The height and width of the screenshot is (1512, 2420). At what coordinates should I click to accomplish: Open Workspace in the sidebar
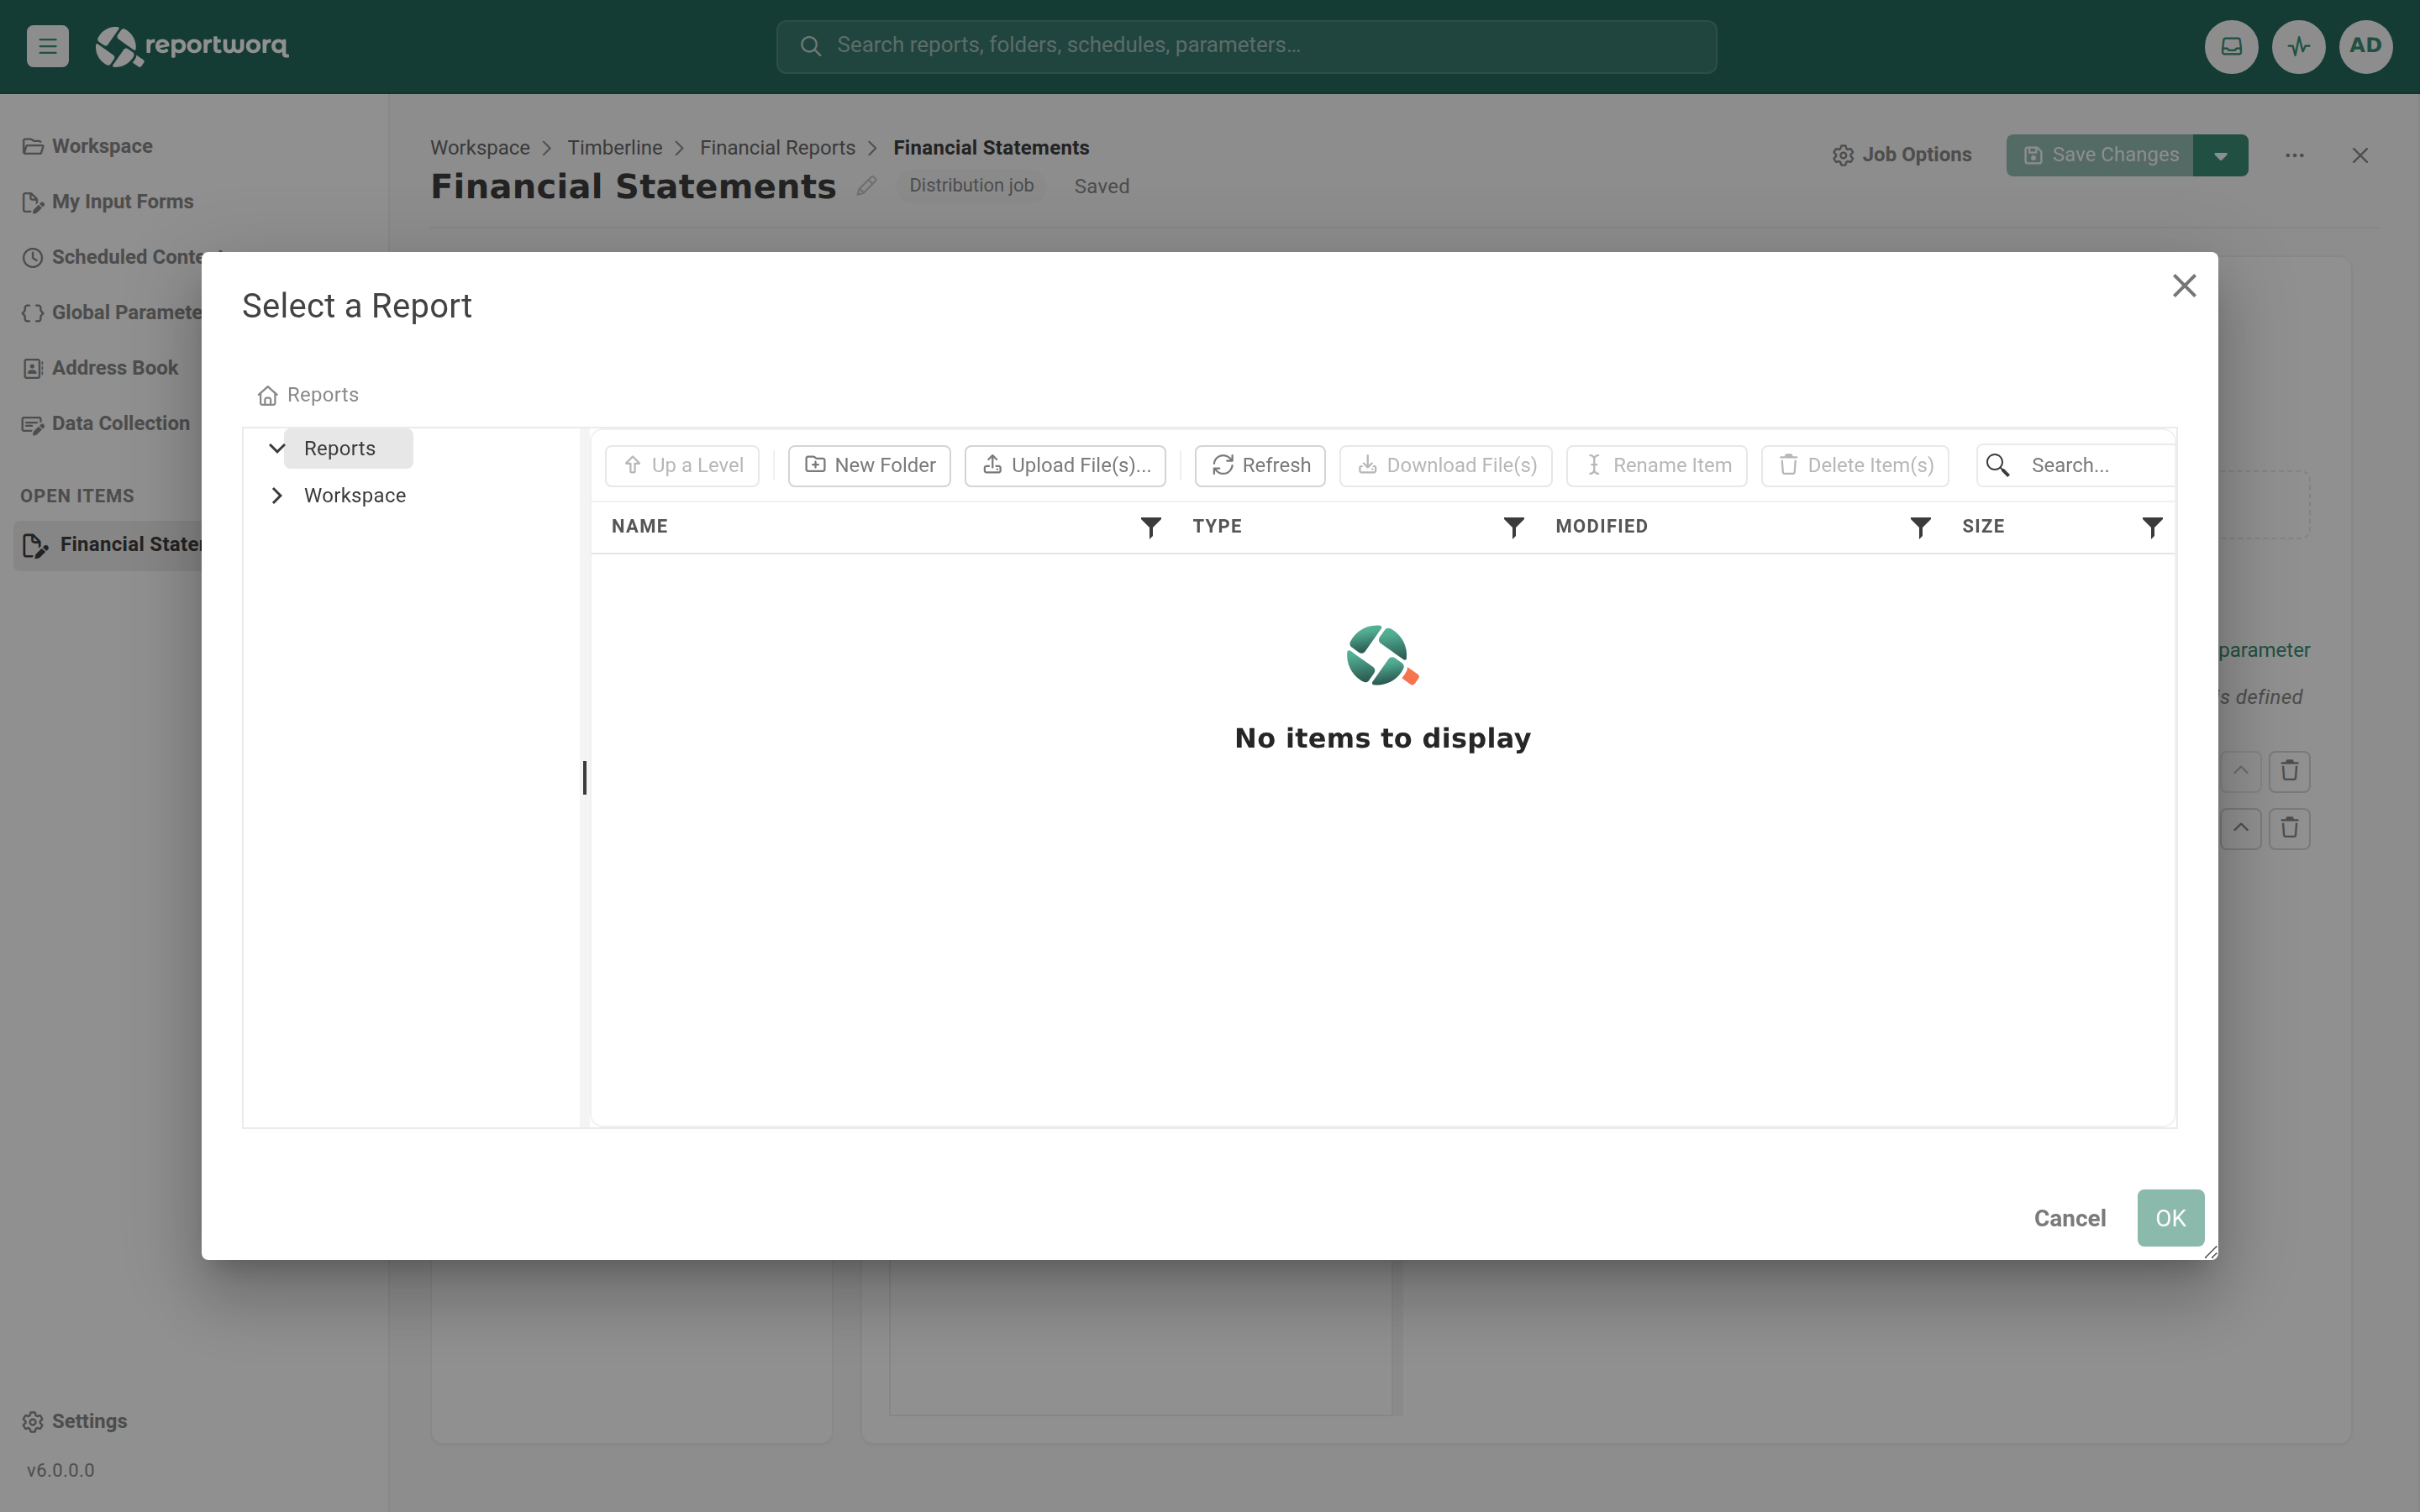tap(88, 146)
